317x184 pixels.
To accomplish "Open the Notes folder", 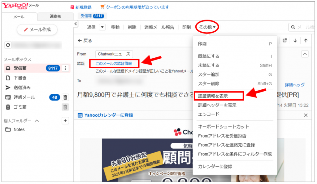I will 19,129.
